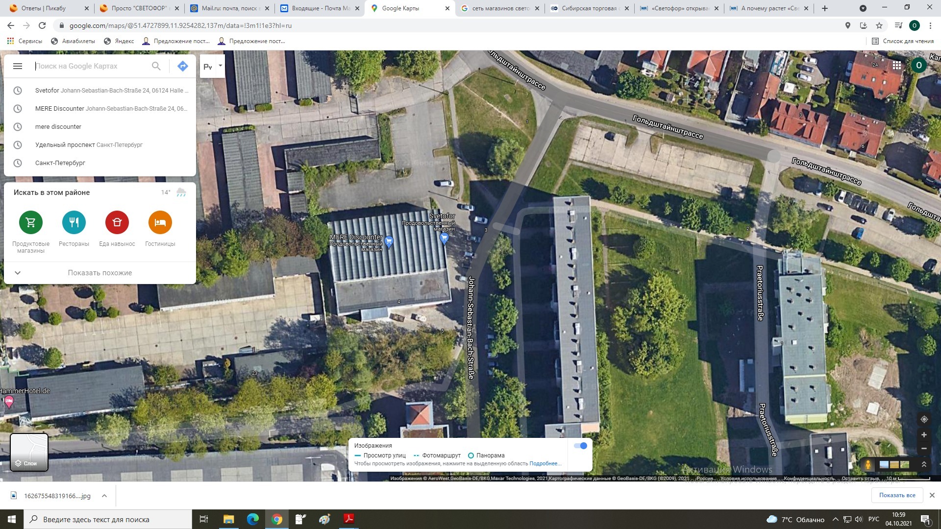Open the 'Ру' input language dropdown
This screenshot has width=941, height=529.
pyautogui.click(x=220, y=66)
